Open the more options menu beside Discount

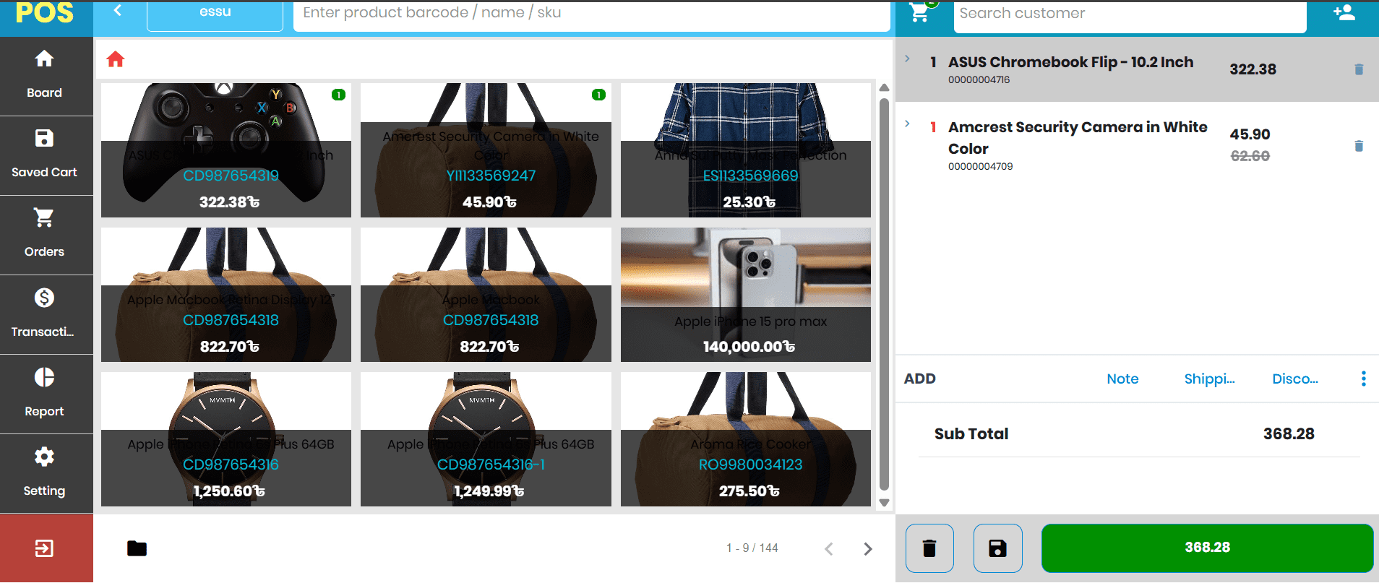click(x=1363, y=379)
